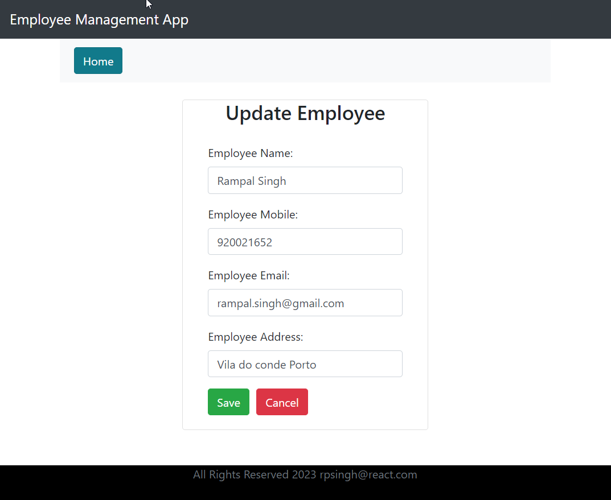The height and width of the screenshot is (500, 611).
Task: Click the All Rights Reserved footer text
Action: click(305, 475)
